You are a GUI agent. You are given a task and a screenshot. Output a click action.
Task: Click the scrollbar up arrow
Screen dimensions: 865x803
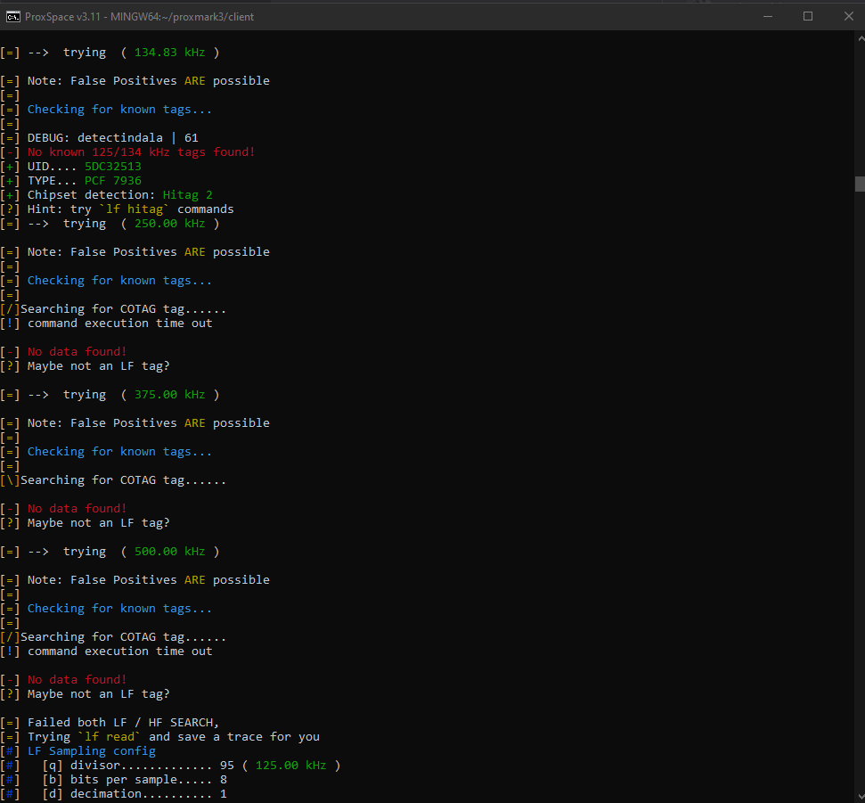pyautogui.click(x=860, y=38)
